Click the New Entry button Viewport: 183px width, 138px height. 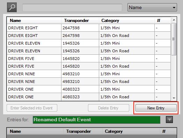156,108
